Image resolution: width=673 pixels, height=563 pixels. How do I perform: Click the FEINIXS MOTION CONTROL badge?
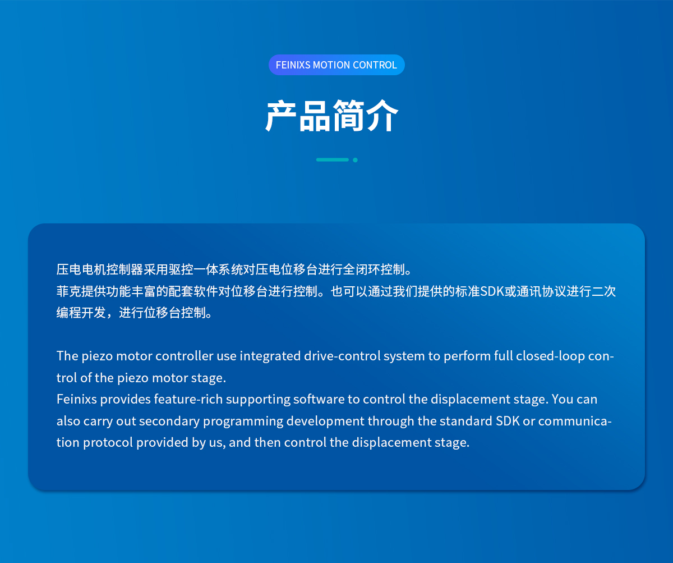[336, 65]
